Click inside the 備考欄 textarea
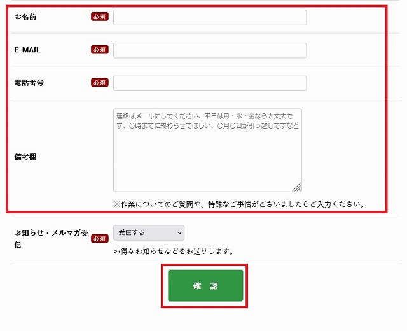The height and width of the screenshot is (331, 407). [x=207, y=159]
